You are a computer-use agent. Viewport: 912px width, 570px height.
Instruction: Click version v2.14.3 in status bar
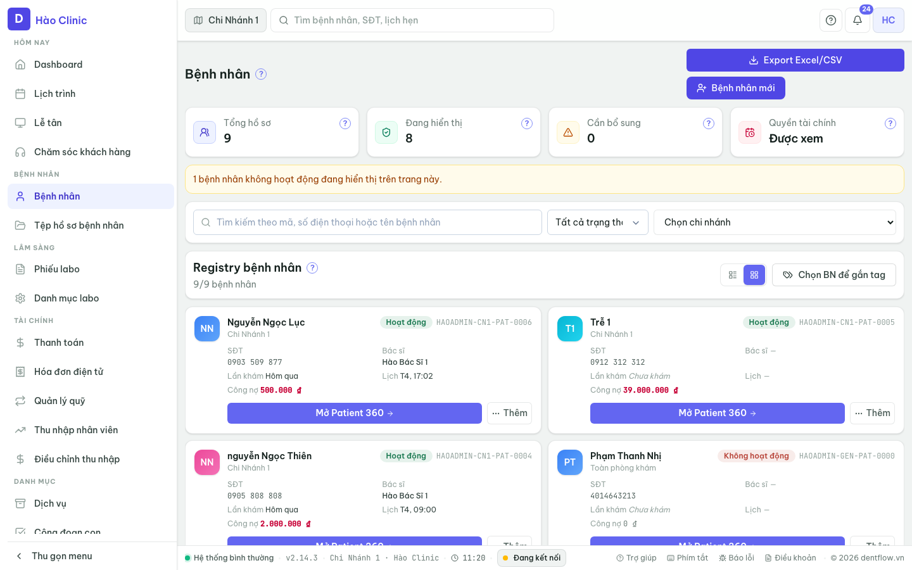click(302, 558)
